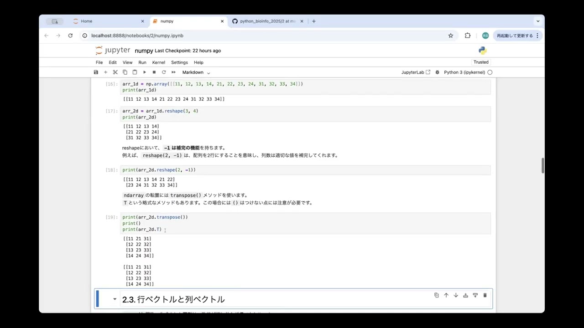The width and height of the screenshot is (584, 328).
Task: Insert a cell above the heading cell
Action: (x=465, y=295)
